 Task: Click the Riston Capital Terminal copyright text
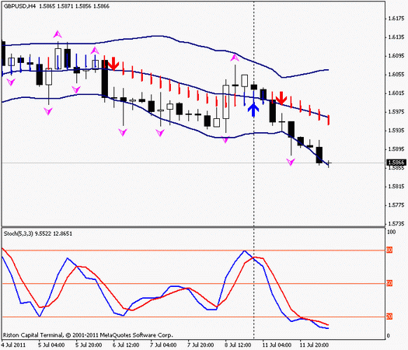[x=88, y=335]
